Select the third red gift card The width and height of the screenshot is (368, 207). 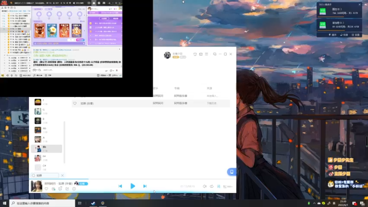click(x=64, y=30)
